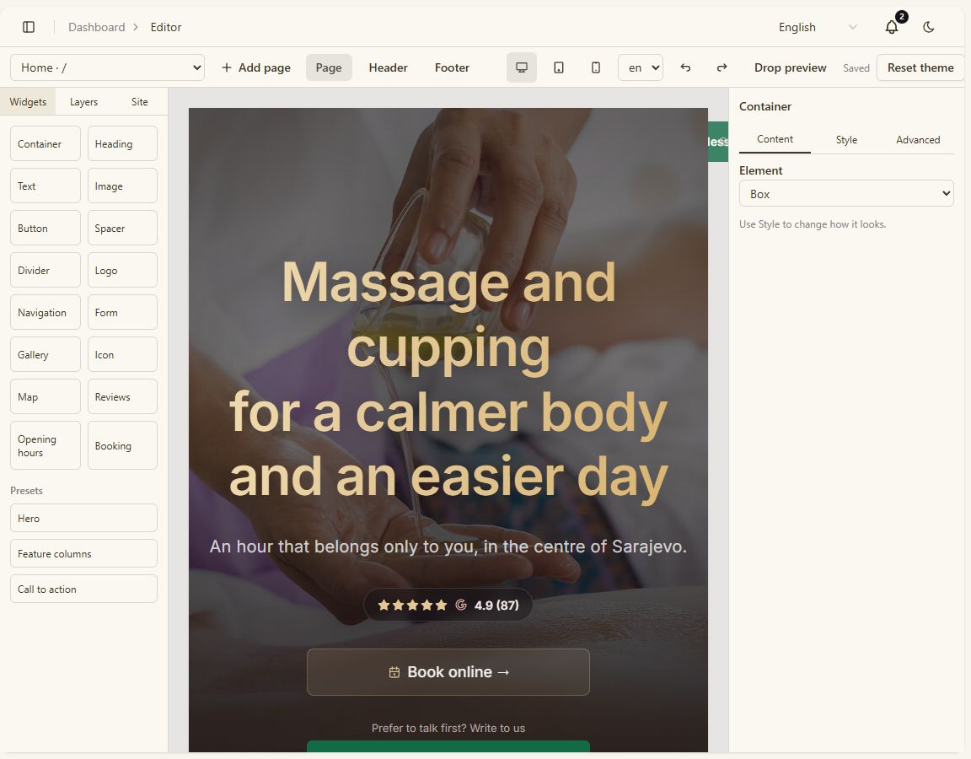Image resolution: width=971 pixels, height=759 pixels.
Task: Select the Map widget
Action: pyautogui.click(x=46, y=396)
